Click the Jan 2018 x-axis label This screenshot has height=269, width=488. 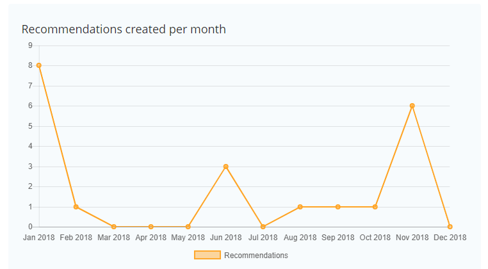point(39,238)
